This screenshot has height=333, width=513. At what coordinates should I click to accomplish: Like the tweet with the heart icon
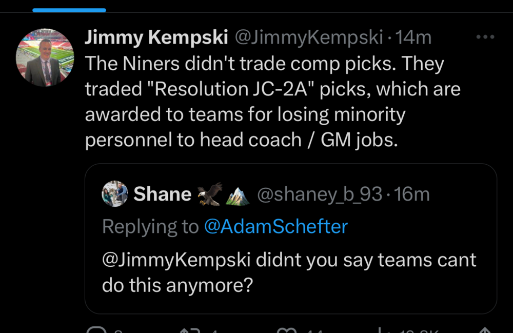pos(286,330)
